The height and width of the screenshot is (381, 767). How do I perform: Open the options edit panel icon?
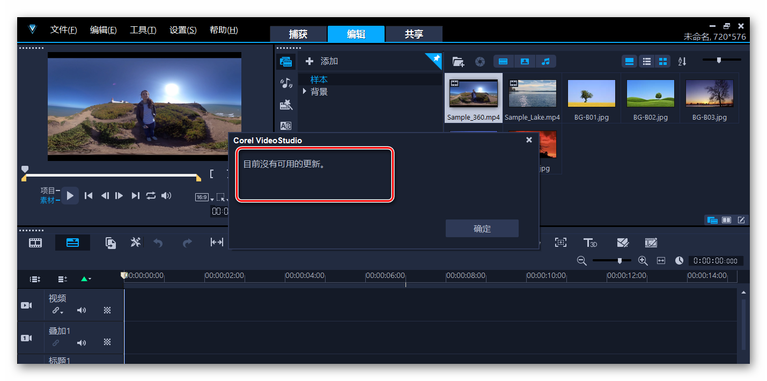(x=741, y=220)
